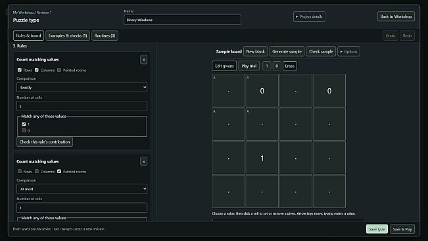
Task: Expand the sample board Options
Action: (x=349, y=51)
